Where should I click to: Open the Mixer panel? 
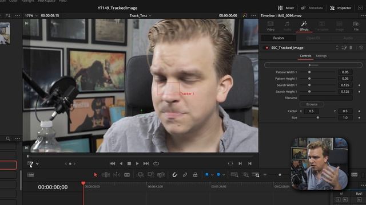point(286,8)
